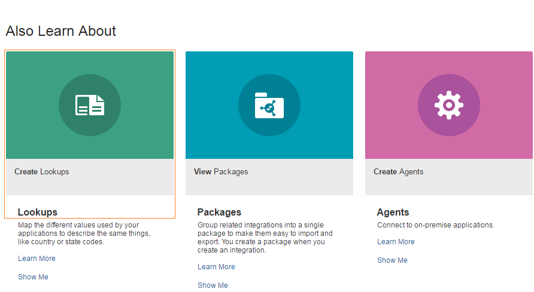The image size is (534, 292).
Task: Visit Learn More link under Agents
Action: click(x=396, y=242)
